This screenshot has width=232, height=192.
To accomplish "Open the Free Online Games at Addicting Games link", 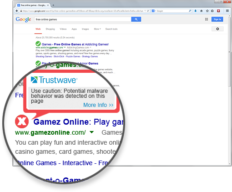I will coord(75,44).
